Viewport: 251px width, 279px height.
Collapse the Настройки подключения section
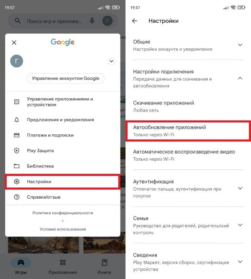pyautogui.click(x=240, y=78)
